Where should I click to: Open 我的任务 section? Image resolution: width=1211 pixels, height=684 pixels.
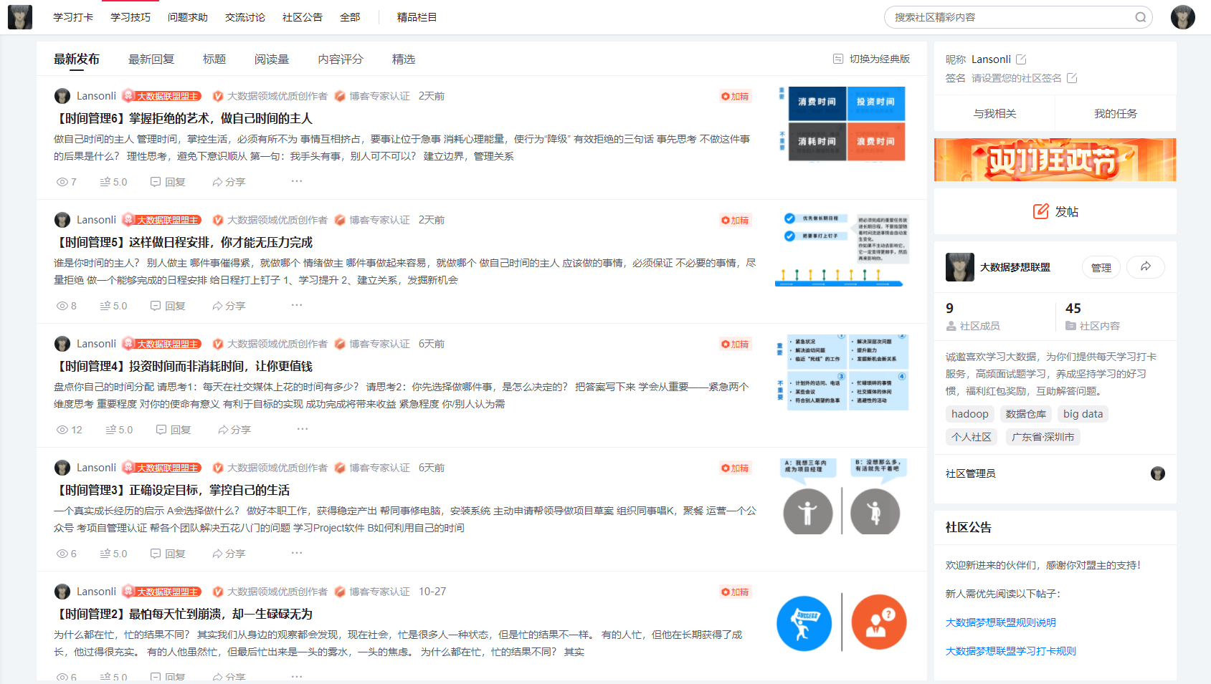coord(1116,114)
